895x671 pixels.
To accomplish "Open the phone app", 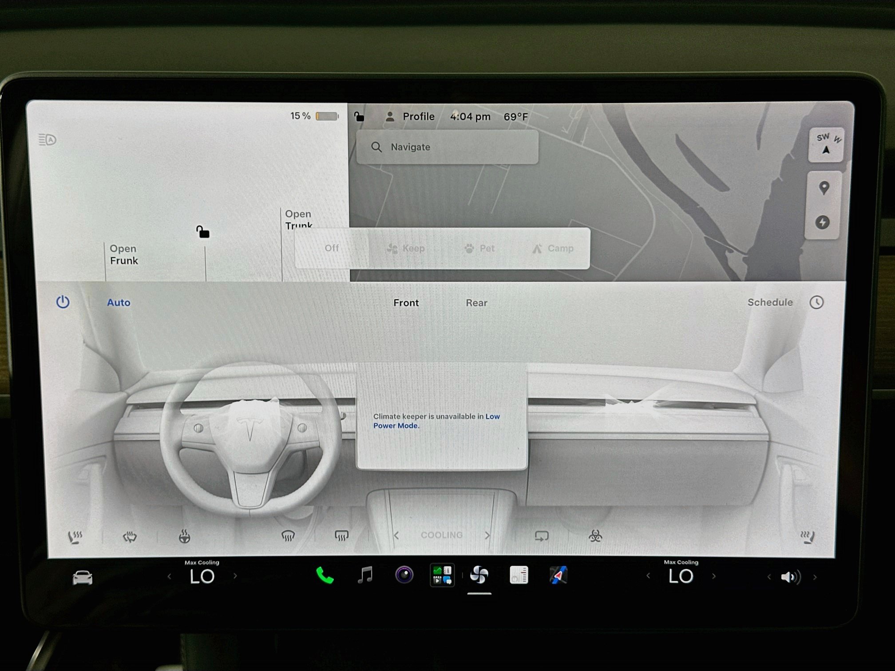I will pos(325,576).
